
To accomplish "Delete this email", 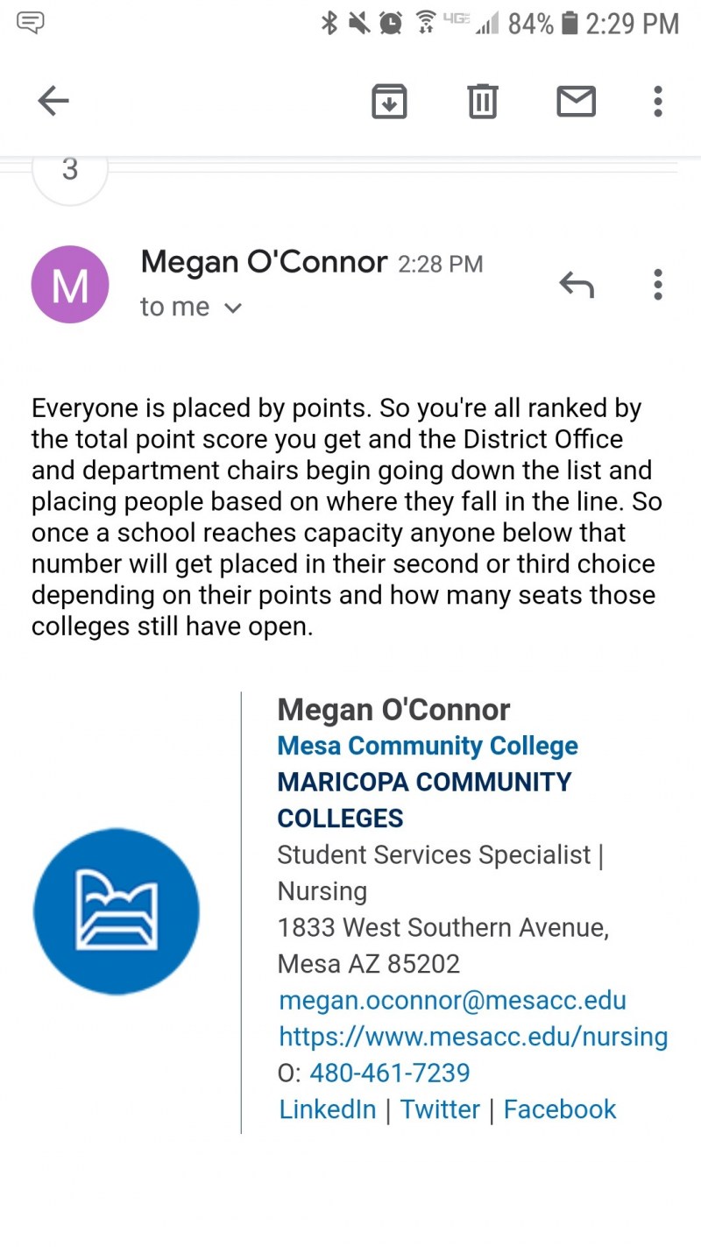I will [x=481, y=101].
